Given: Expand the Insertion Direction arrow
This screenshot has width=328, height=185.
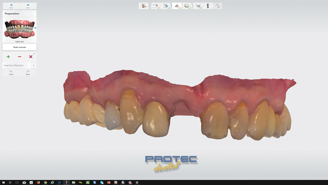Looking at the screenshot, I should tap(34, 65).
